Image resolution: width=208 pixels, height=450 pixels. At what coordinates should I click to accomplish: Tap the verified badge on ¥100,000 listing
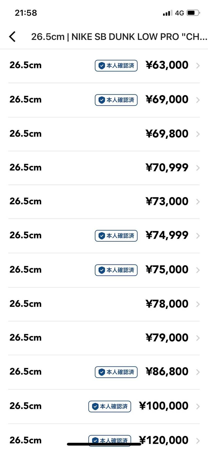pyautogui.click(x=110, y=406)
